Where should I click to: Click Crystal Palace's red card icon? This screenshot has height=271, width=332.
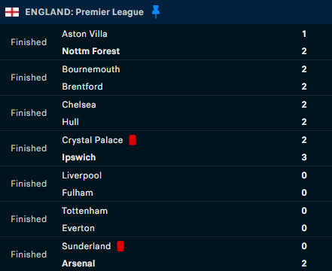click(x=132, y=140)
